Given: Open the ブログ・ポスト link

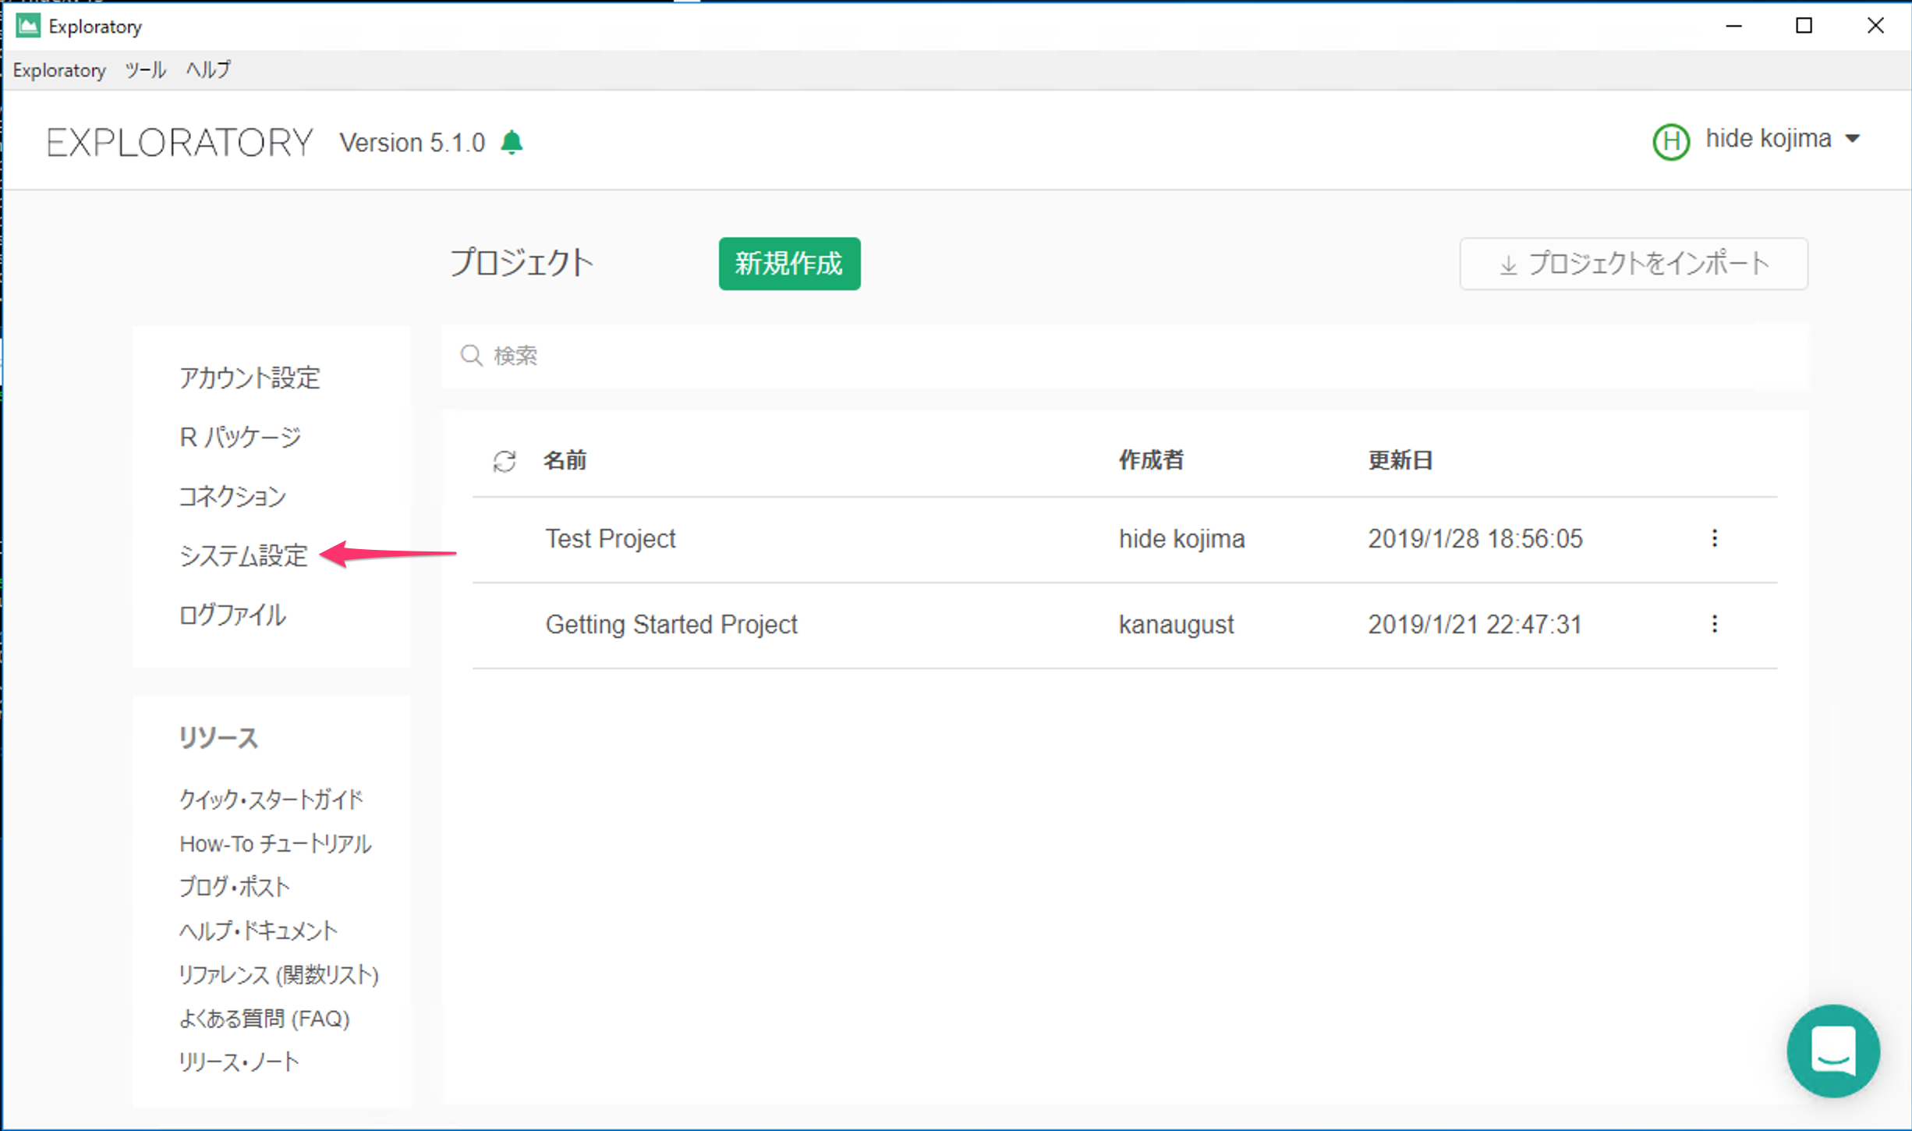Looking at the screenshot, I should 234,887.
